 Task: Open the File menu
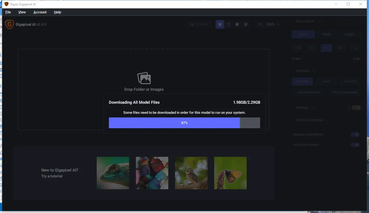point(8,12)
